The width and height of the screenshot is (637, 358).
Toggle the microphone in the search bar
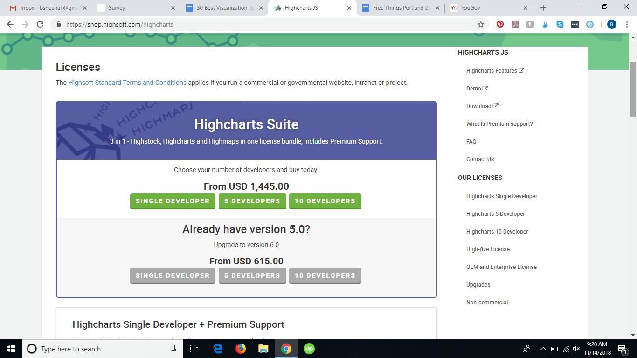point(173,349)
